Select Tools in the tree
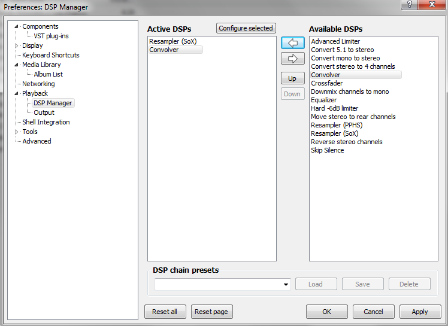Image resolution: width=448 pixels, height=326 pixels. 30,132
